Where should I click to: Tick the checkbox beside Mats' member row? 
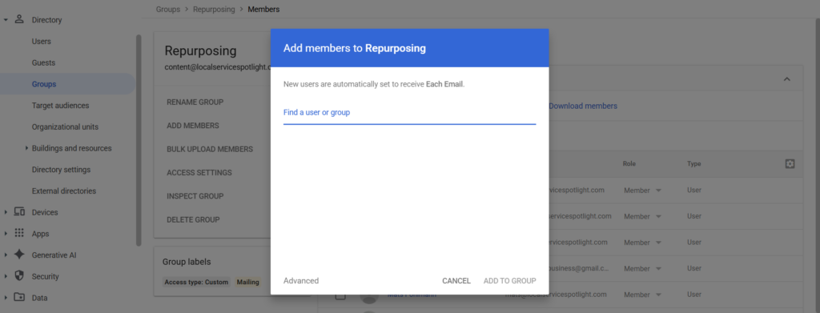tap(340, 295)
